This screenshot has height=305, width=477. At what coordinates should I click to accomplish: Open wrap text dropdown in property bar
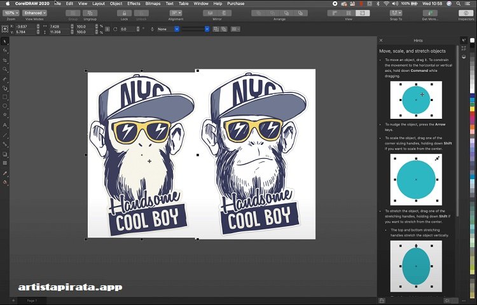235,29
